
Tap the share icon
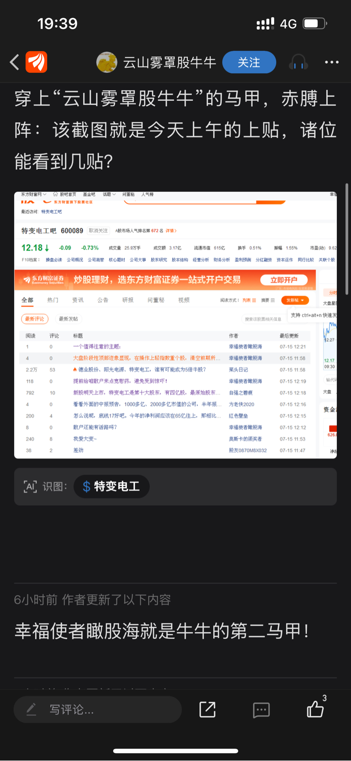pyautogui.click(x=207, y=710)
